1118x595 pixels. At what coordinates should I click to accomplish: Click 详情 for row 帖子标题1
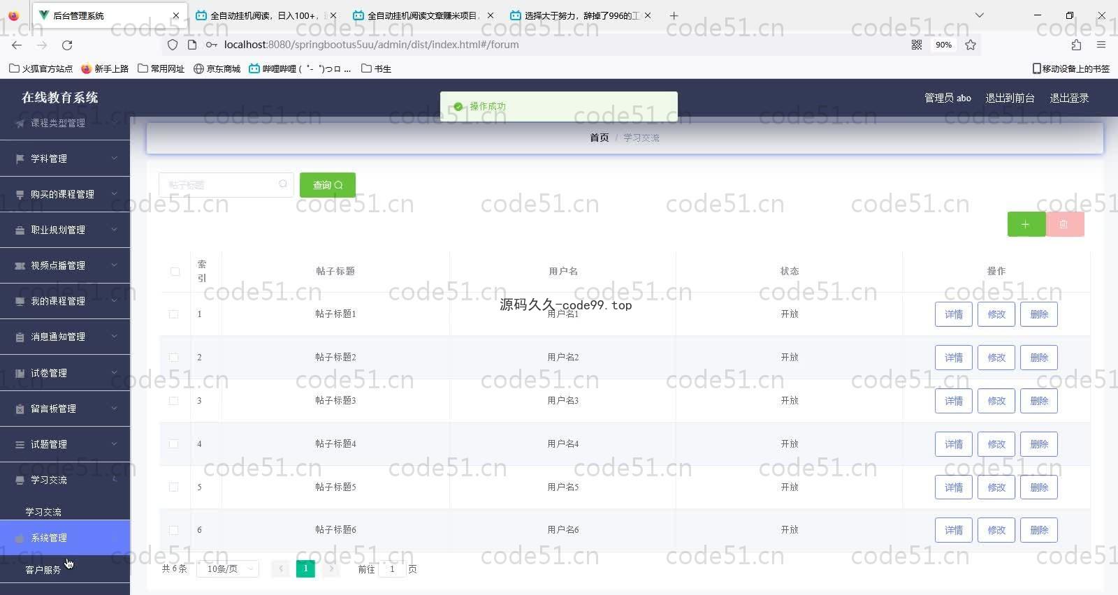pyautogui.click(x=954, y=314)
